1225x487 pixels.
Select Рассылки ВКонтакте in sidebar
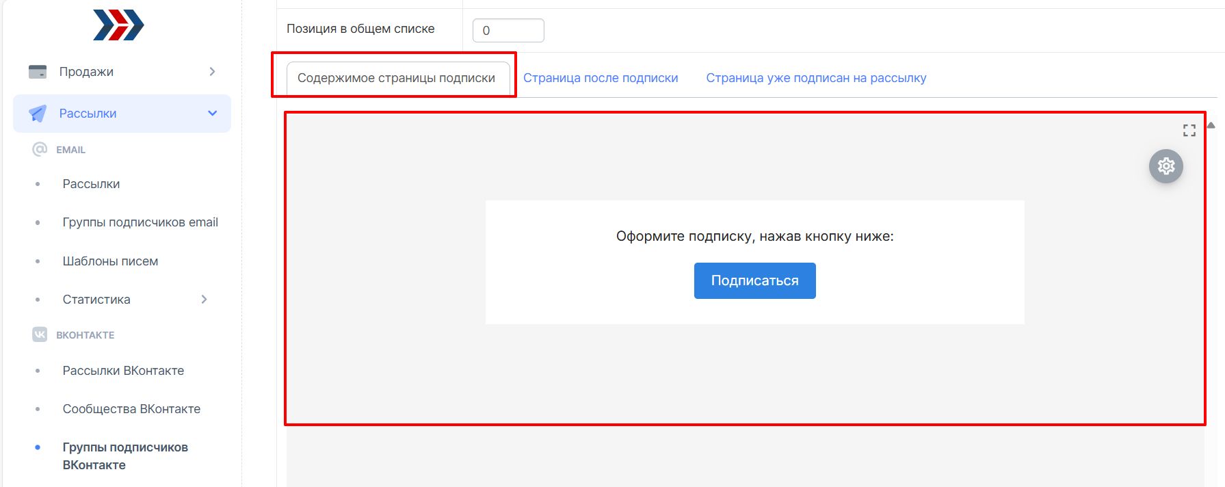point(123,371)
